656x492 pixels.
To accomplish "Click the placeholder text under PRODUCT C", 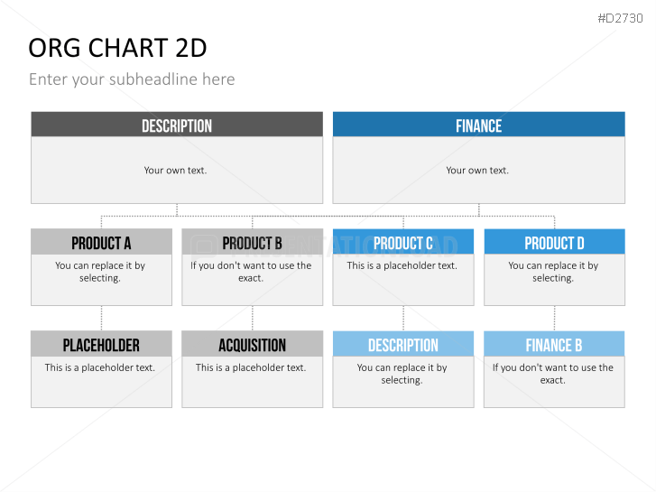I will (402, 265).
